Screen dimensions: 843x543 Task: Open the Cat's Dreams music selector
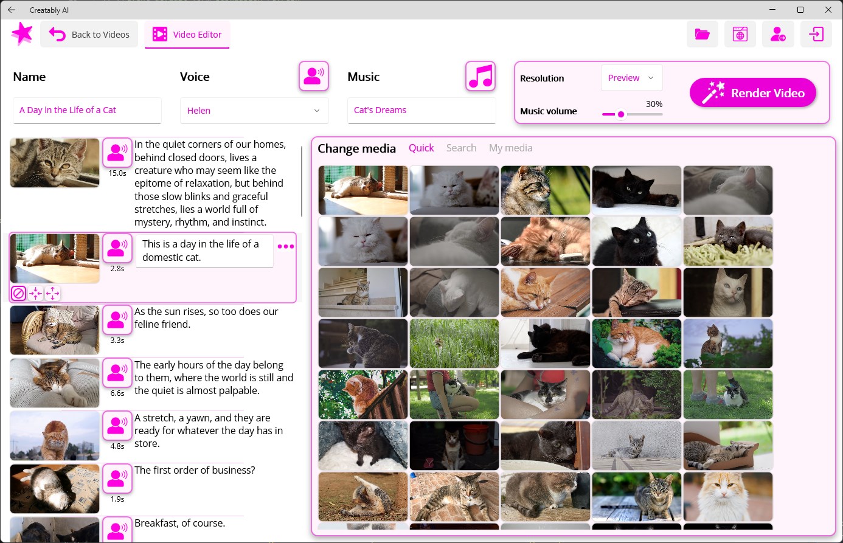421,110
